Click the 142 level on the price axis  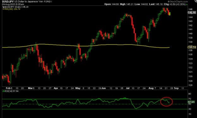[x=190, y=25]
